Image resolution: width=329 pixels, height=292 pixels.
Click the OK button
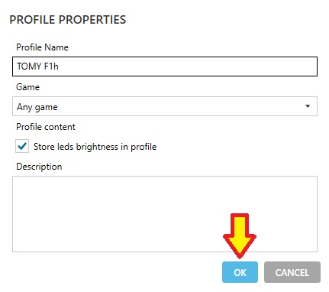click(240, 272)
